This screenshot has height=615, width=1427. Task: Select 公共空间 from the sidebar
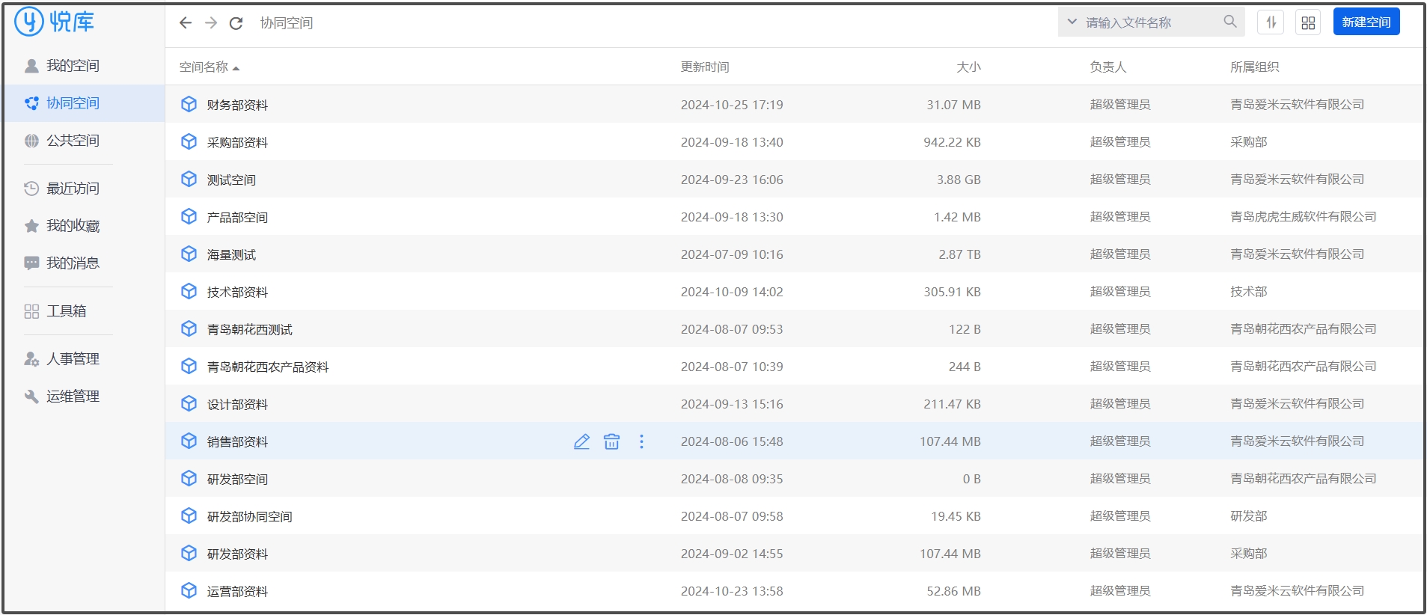coord(73,141)
